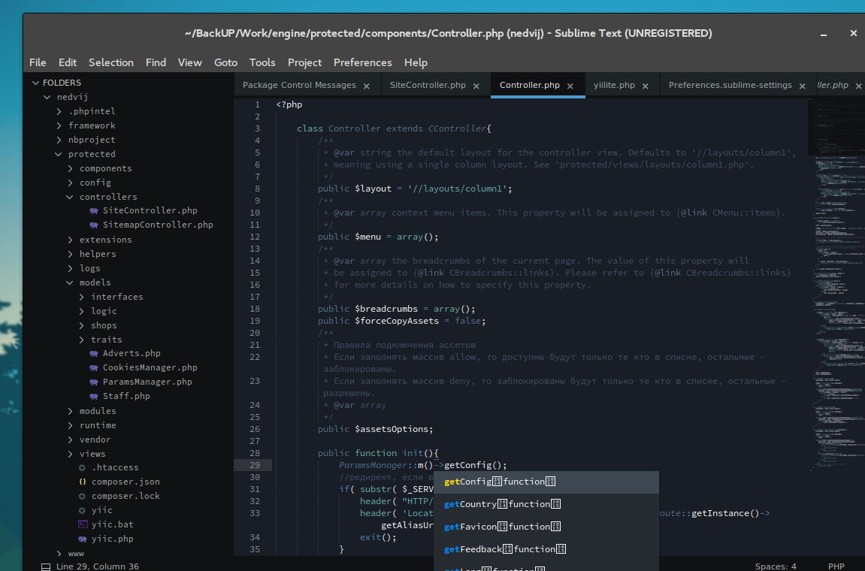Switch to the yiilite.php tab
This screenshot has width=865, height=571.
pos(614,85)
